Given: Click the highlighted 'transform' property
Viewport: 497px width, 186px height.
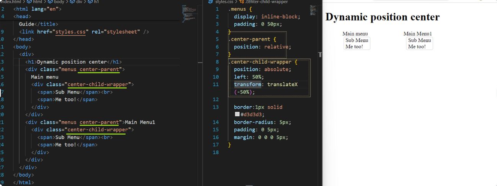Looking at the screenshot, I should (248, 85).
